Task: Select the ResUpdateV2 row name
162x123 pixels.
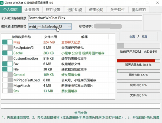Action: click(24, 47)
